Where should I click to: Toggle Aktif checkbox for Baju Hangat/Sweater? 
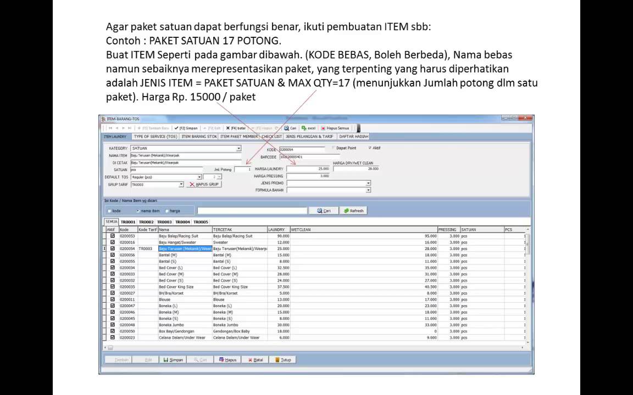(x=112, y=242)
